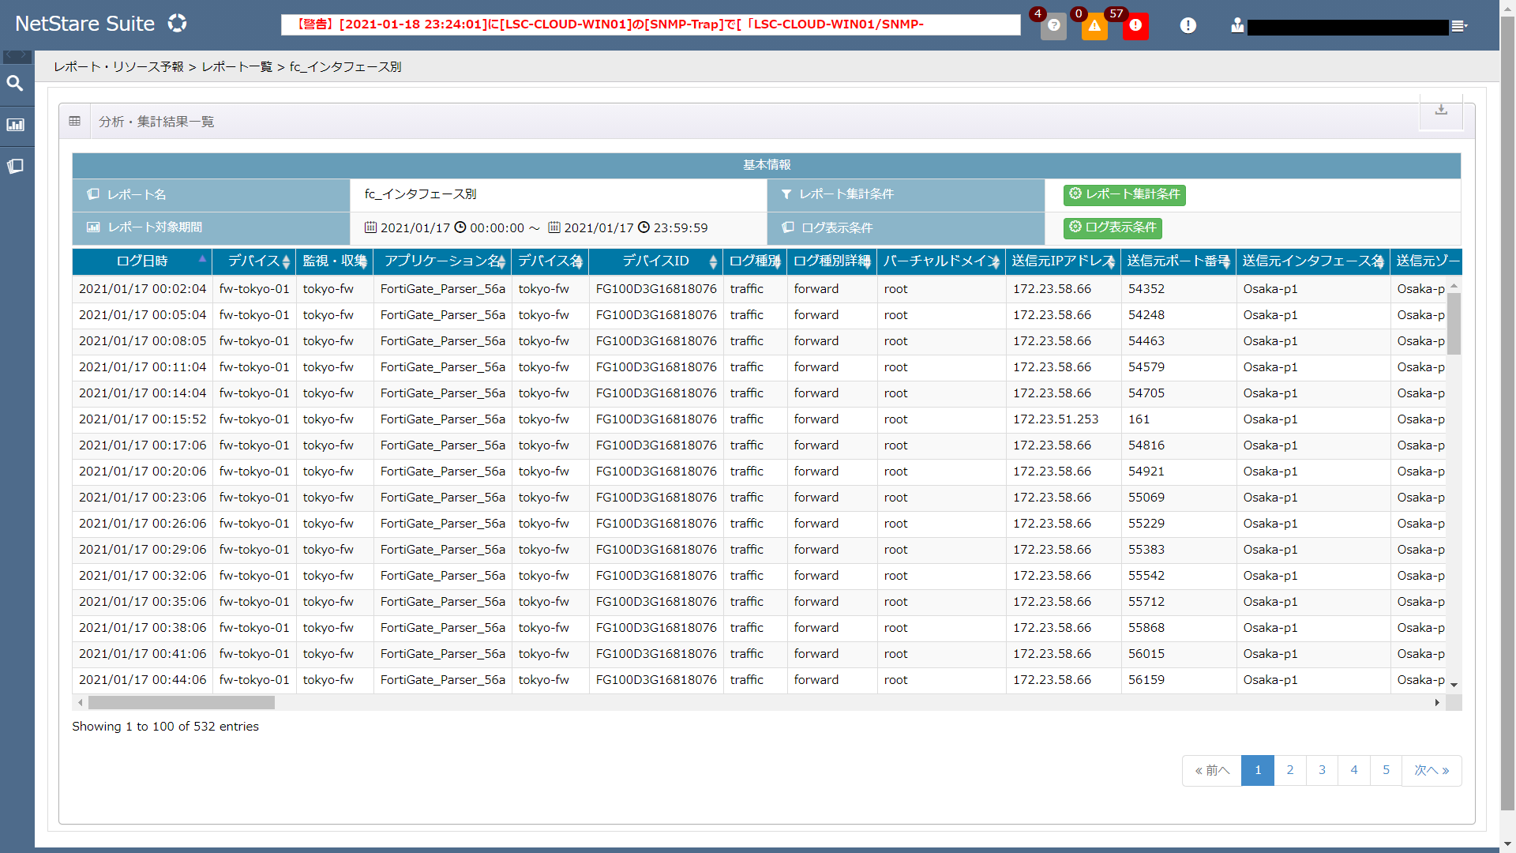
Task: Go to results page 3
Action: [x=1322, y=770]
